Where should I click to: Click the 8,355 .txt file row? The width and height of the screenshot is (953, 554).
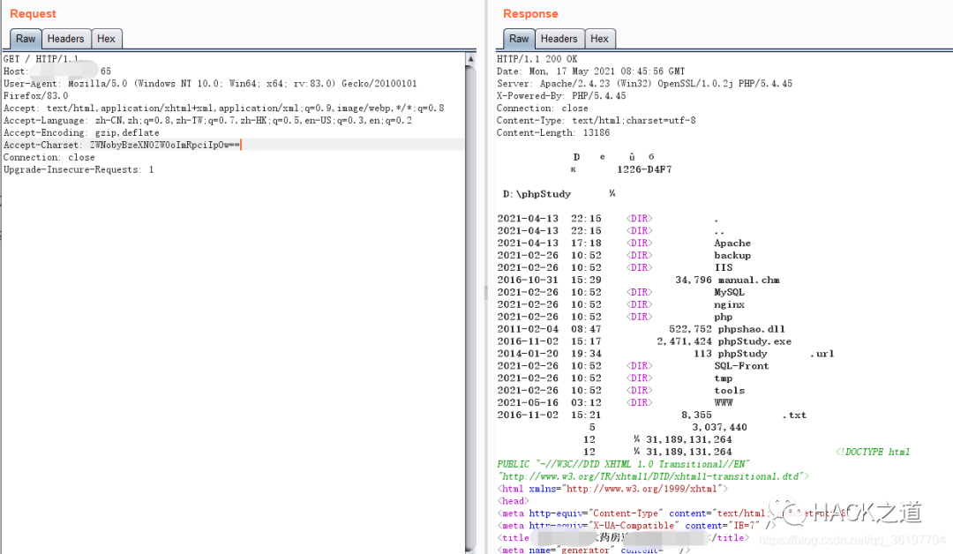pos(651,415)
